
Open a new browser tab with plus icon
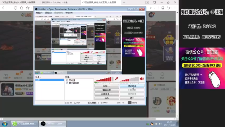tap(124, 3)
